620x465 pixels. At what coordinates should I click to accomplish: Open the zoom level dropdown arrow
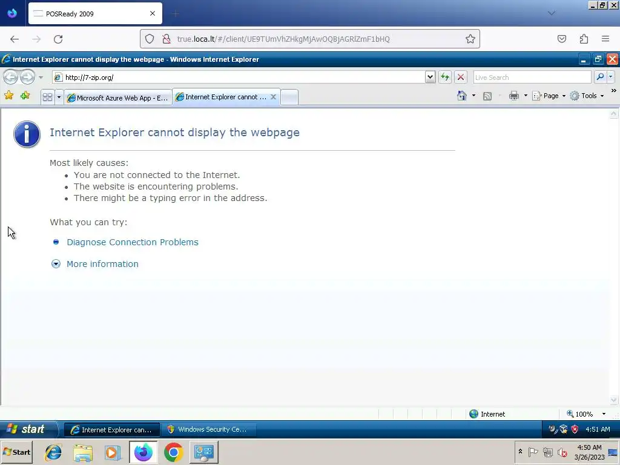pos(604,414)
